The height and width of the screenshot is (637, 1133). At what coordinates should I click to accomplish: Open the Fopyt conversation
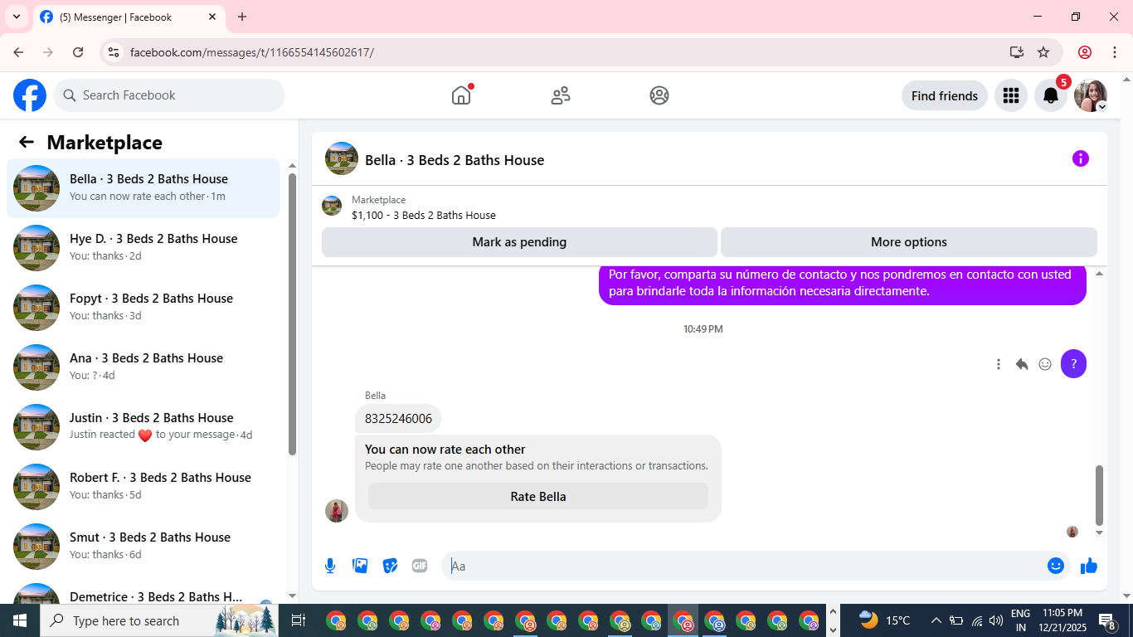click(x=143, y=308)
